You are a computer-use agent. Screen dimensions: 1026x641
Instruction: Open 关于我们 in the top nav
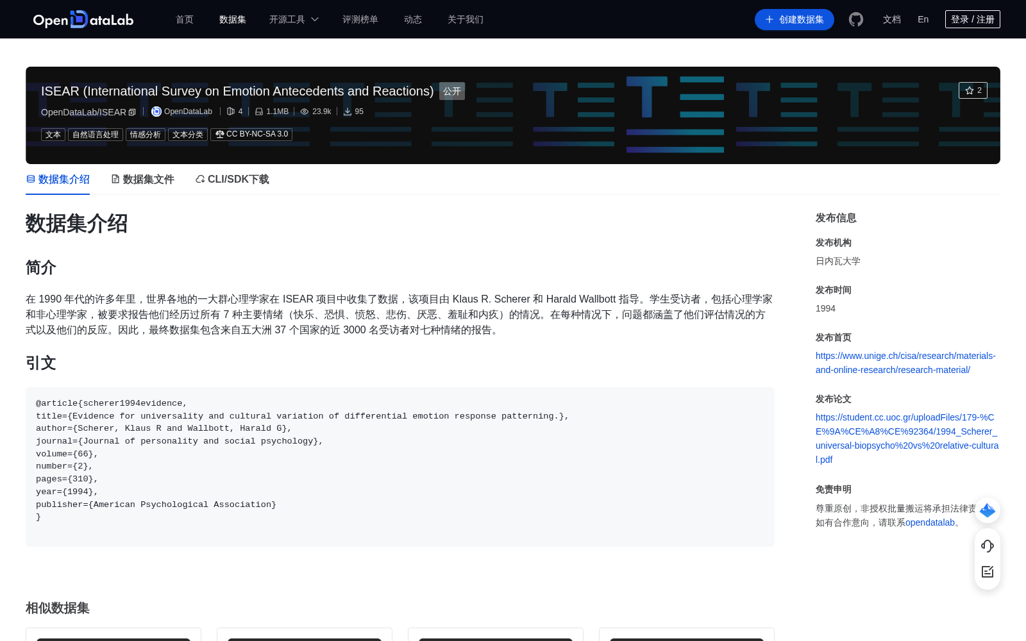point(466,19)
